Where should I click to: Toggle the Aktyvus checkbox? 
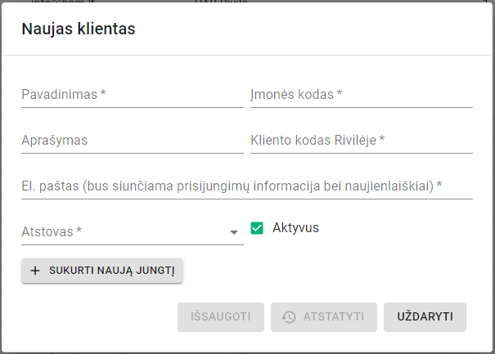pos(257,228)
